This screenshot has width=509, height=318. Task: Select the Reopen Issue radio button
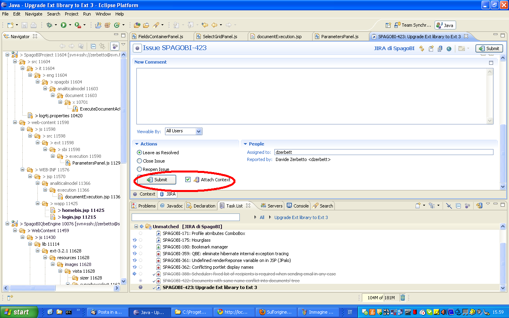point(139,169)
